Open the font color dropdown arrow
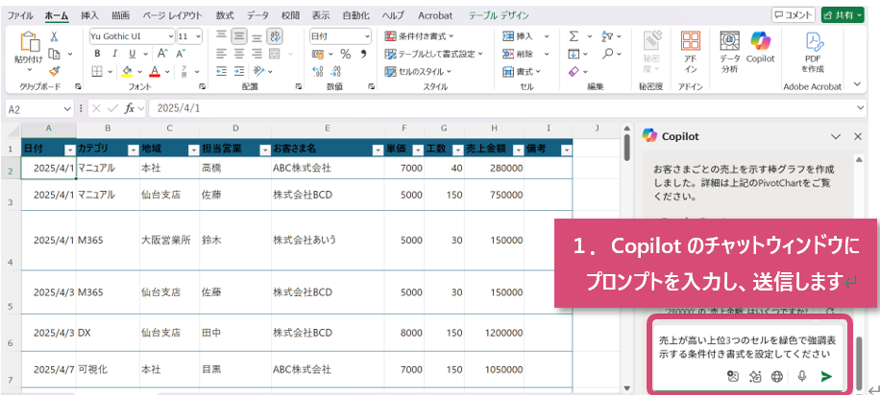Viewport: 880px width, 395px height. point(167,72)
